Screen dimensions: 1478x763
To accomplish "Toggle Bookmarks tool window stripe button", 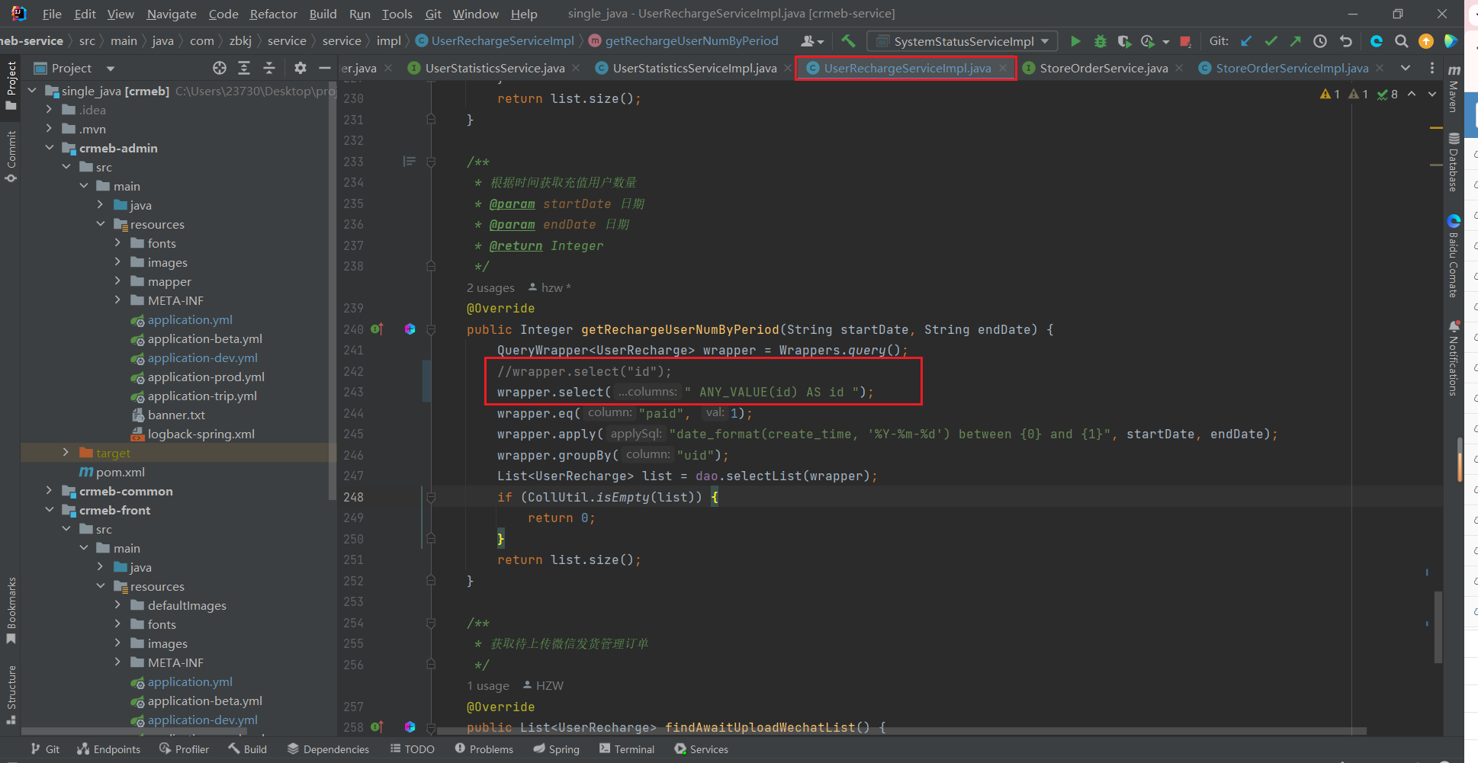I will click(x=11, y=611).
